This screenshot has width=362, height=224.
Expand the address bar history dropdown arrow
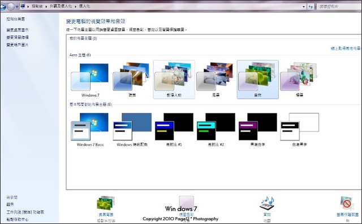(304, 7)
